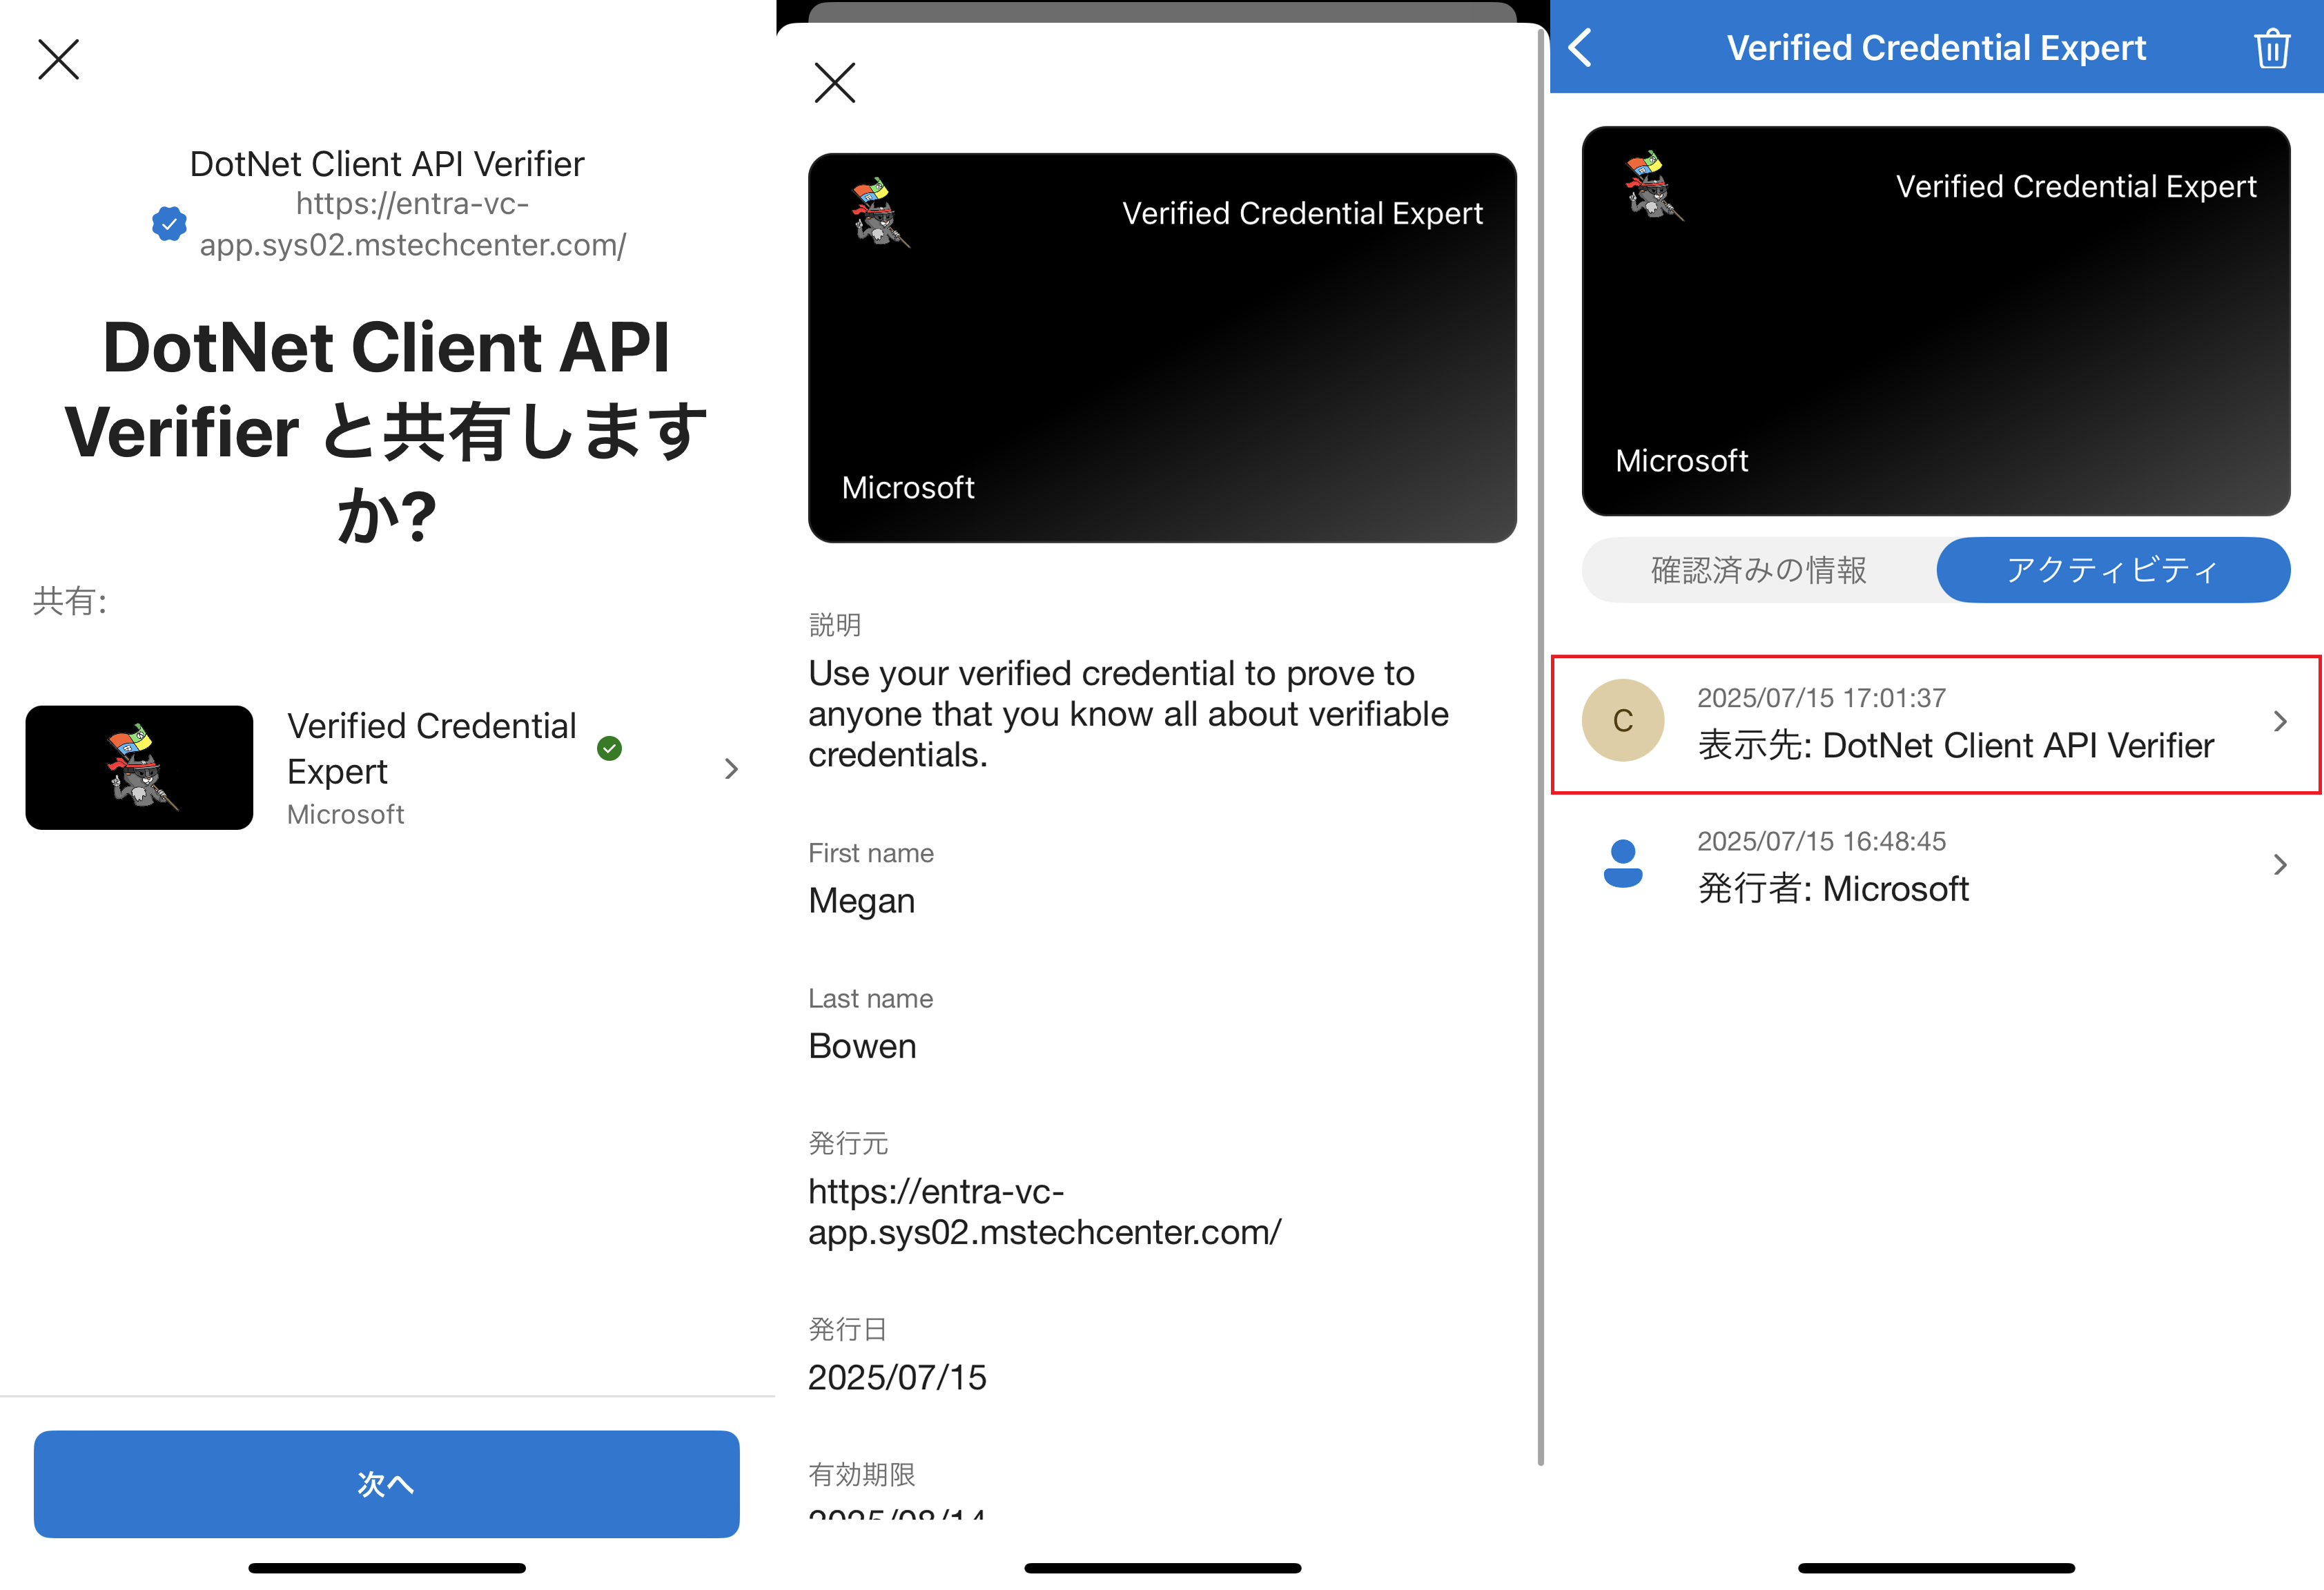Open 発行者: Microsoft activity chevron
This screenshot has height=1590, width=2324.
pos(2279,864)
